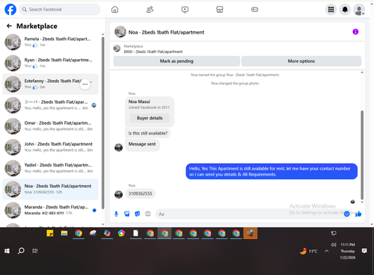Open Estefanny's apartment conversation
This screenshot has height=275, width=374.
(x=50, y=84)
